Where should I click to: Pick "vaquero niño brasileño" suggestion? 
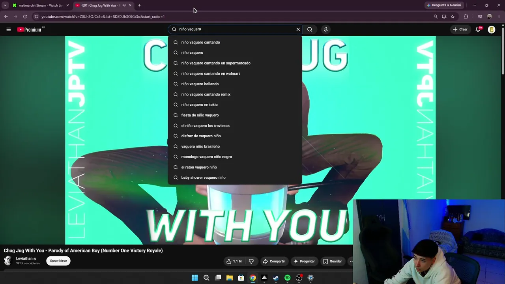[235, 146]
